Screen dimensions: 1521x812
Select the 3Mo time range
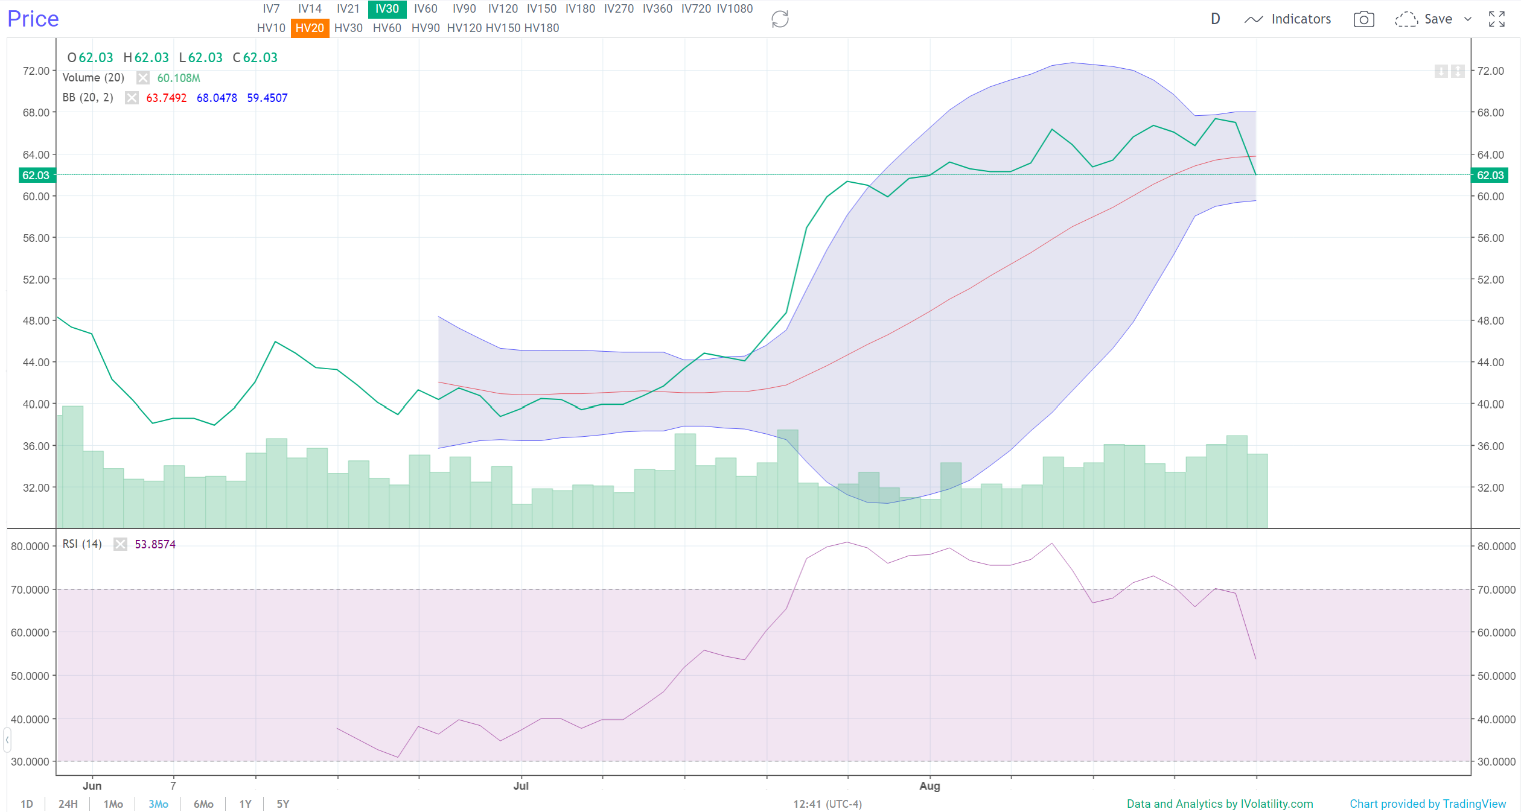[158, 804]
